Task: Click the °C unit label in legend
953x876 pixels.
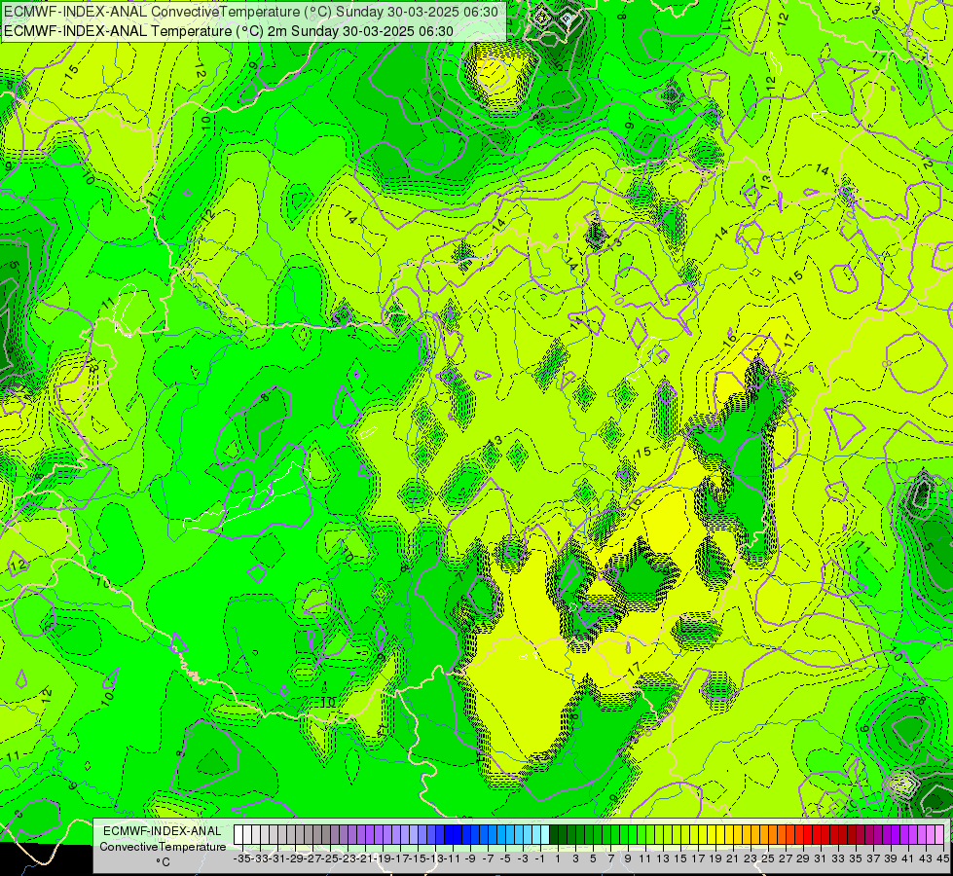Action: [163, 862]
